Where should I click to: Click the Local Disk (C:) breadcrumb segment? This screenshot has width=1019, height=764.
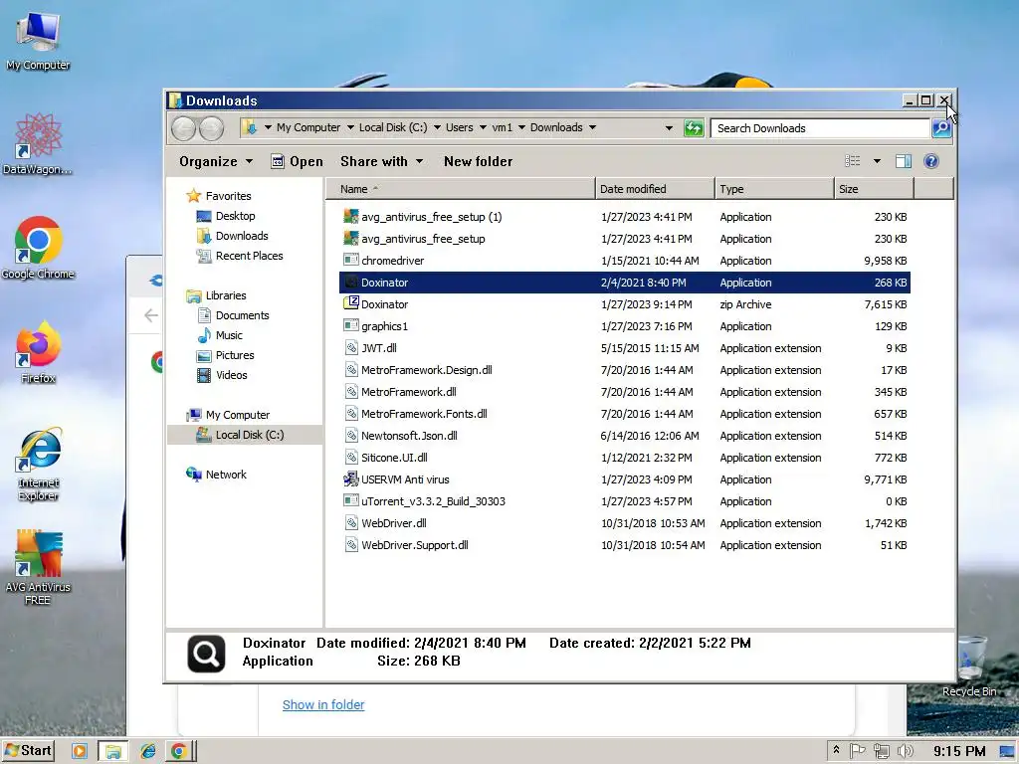(393, 127)
